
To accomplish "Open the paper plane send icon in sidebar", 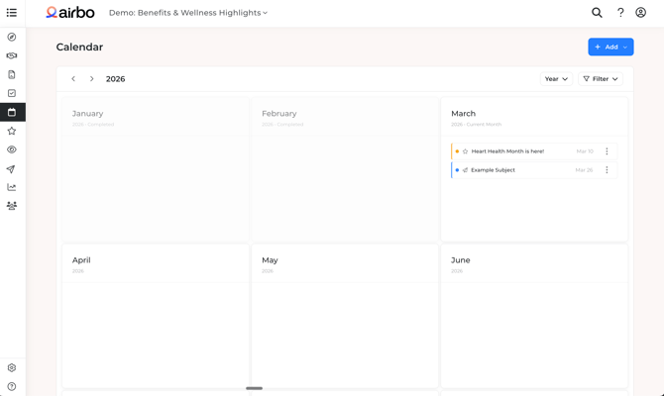I will pyautogui.click(x=12, y=169).
